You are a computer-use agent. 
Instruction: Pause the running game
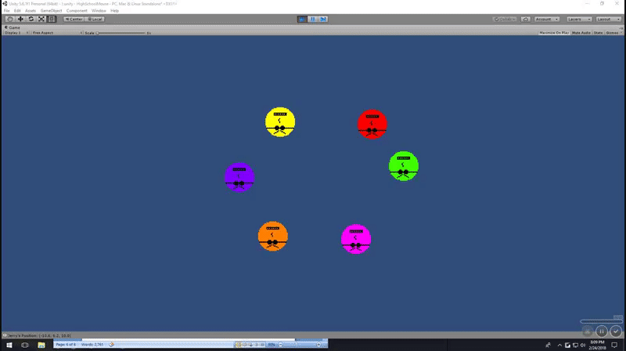point(313,19)
